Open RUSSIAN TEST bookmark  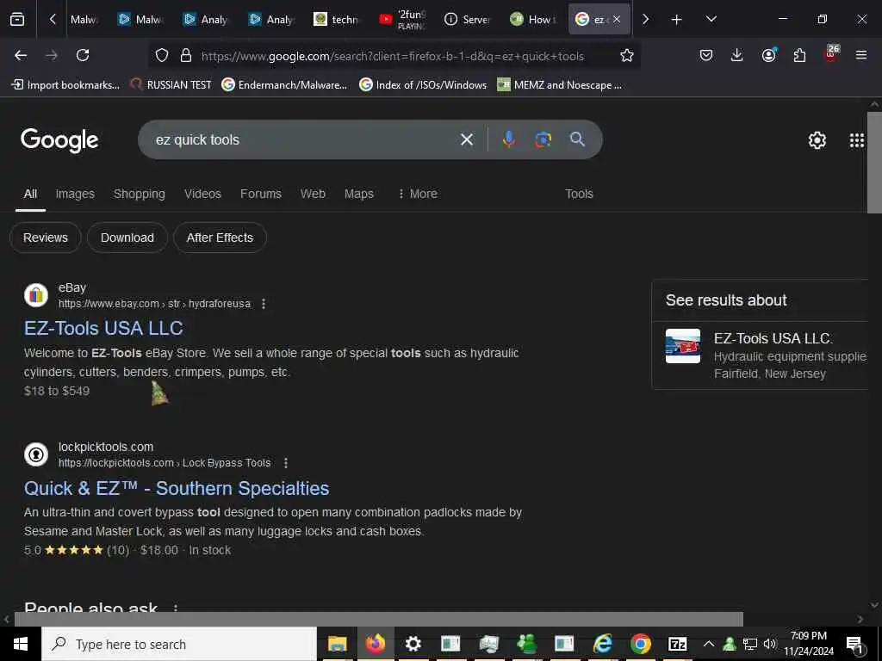(171, 85)
